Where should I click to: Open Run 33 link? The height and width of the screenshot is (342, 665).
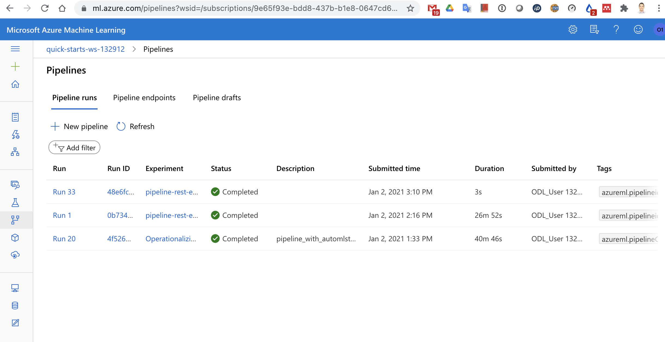64,192
